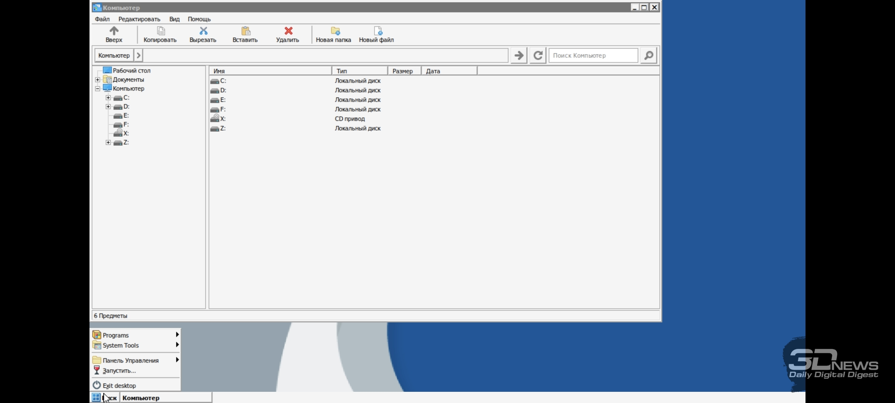This screenshot has height=403, width=895.
Task: Expand the Документы tree node
Action: coord(97,79)
